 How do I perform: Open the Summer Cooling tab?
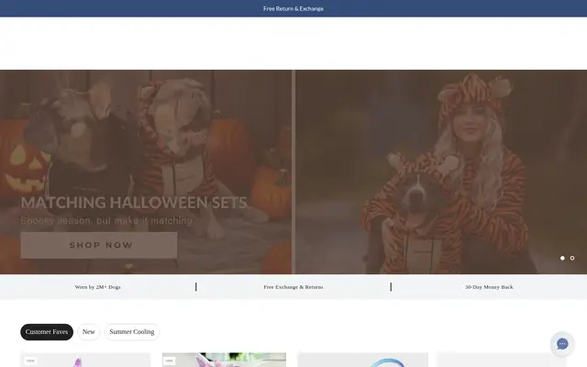(x=132, y=332)
